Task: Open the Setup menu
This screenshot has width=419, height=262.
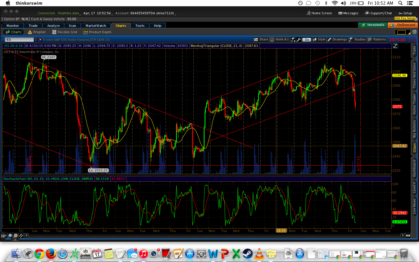Action: (405, 13)
